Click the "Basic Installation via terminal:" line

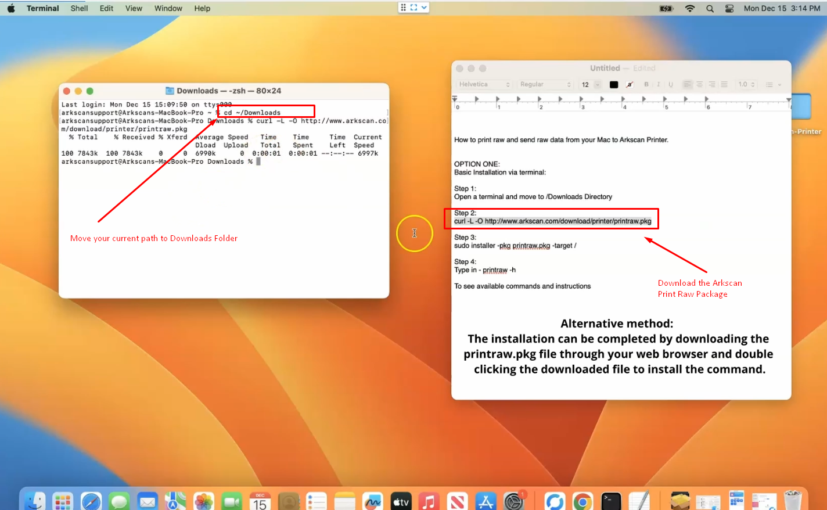tap(500, 173)
